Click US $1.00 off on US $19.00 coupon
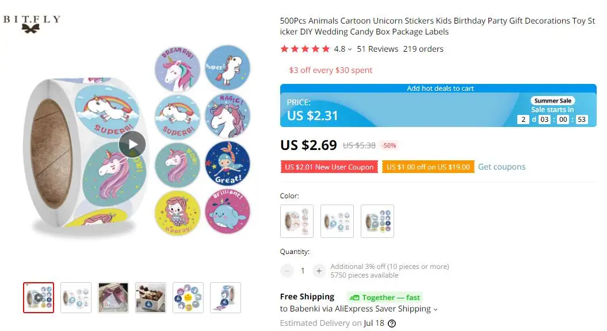The image size is (607, 331). pyautogui.click(x=428, y=167)
